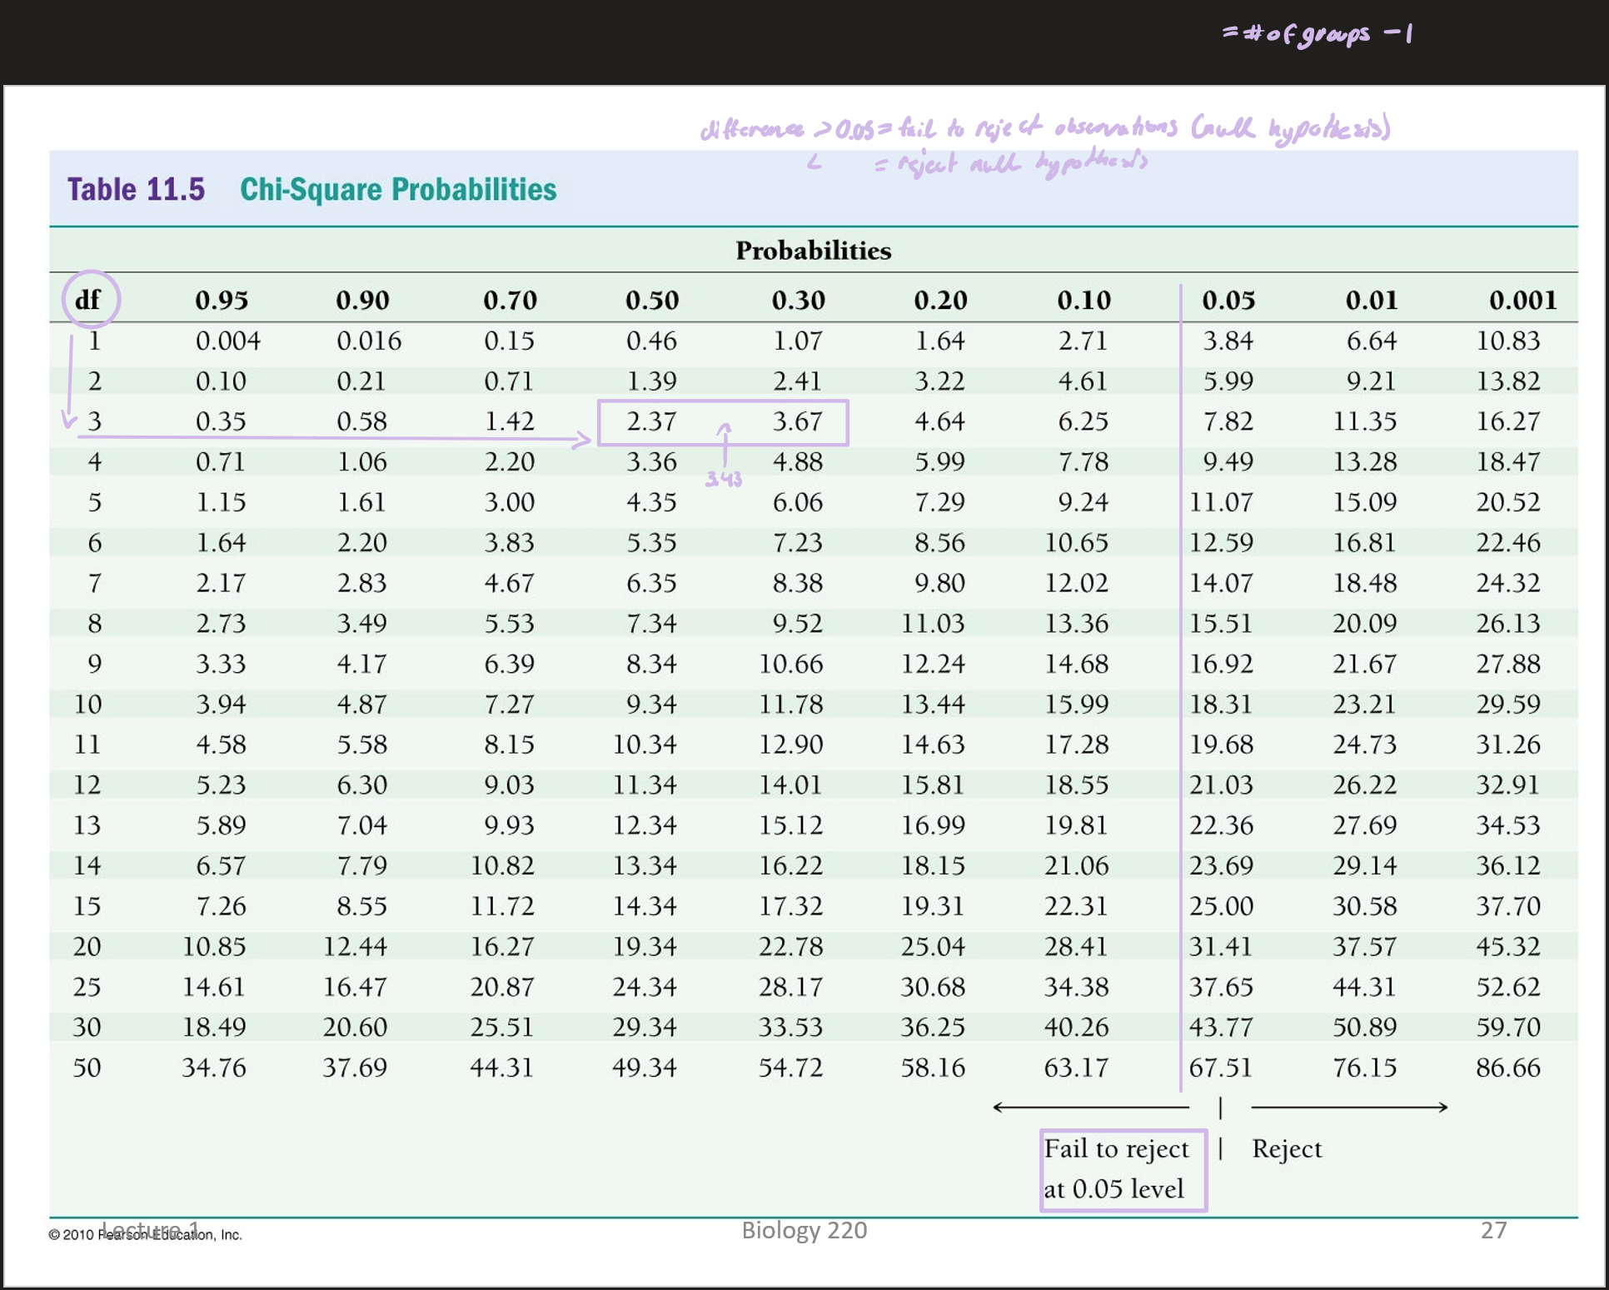Click the value 76.15 in the df 50 row
1609x1290 pixels.
pos(1365,1068)
